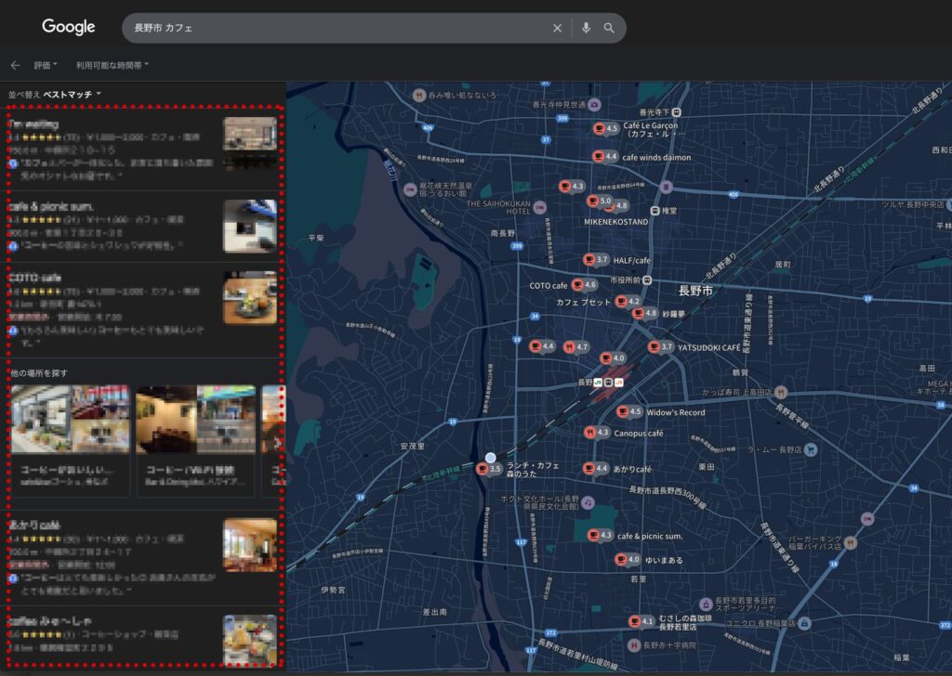Start voice search with the microphone icon
Viewport: 952px width, 676px height.
pyautogui.click(x=586, y=28)
